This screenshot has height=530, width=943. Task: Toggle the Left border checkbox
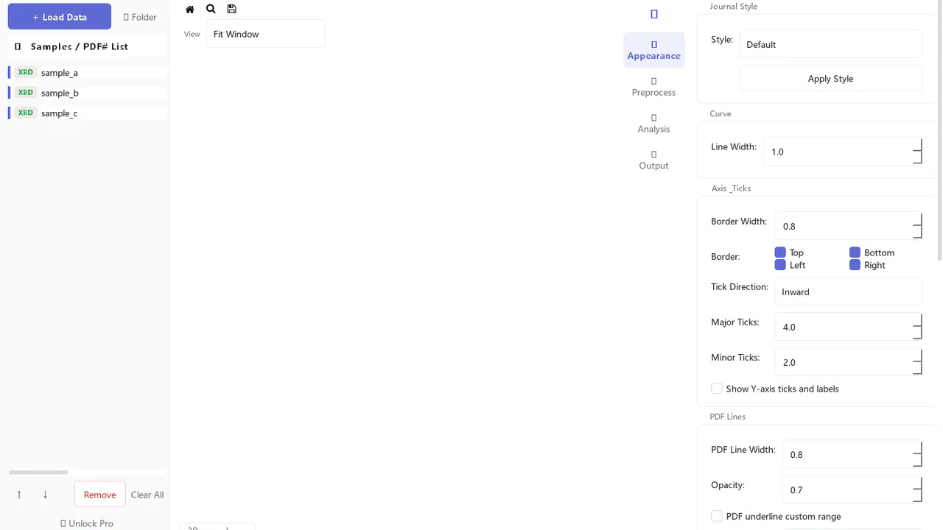pos(780,265)
